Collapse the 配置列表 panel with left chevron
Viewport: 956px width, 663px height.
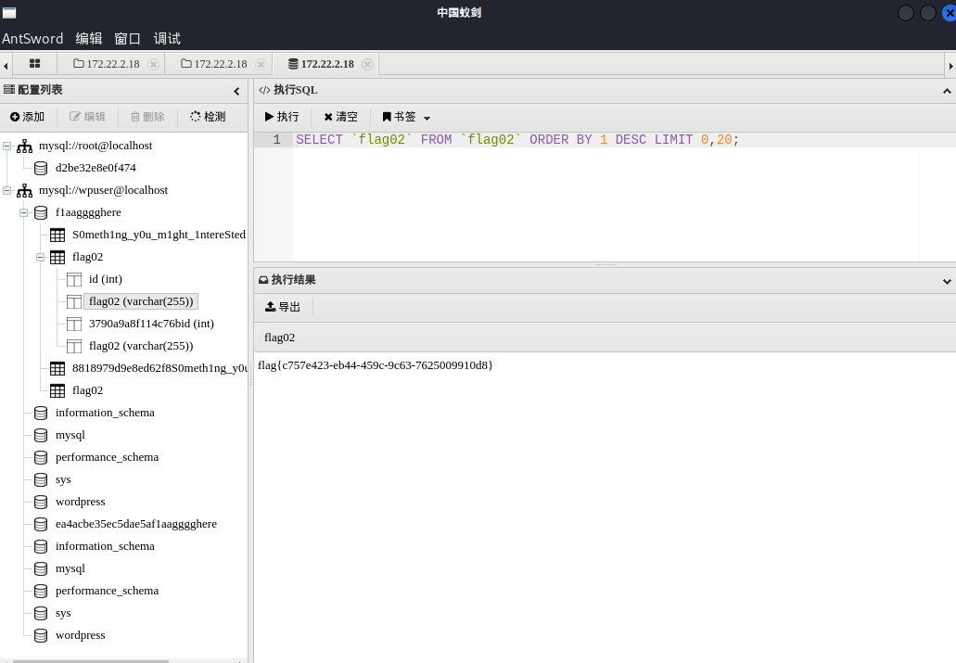236,91
